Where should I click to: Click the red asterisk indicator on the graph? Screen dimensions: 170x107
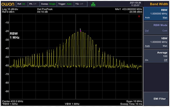[x=139, y=16]
